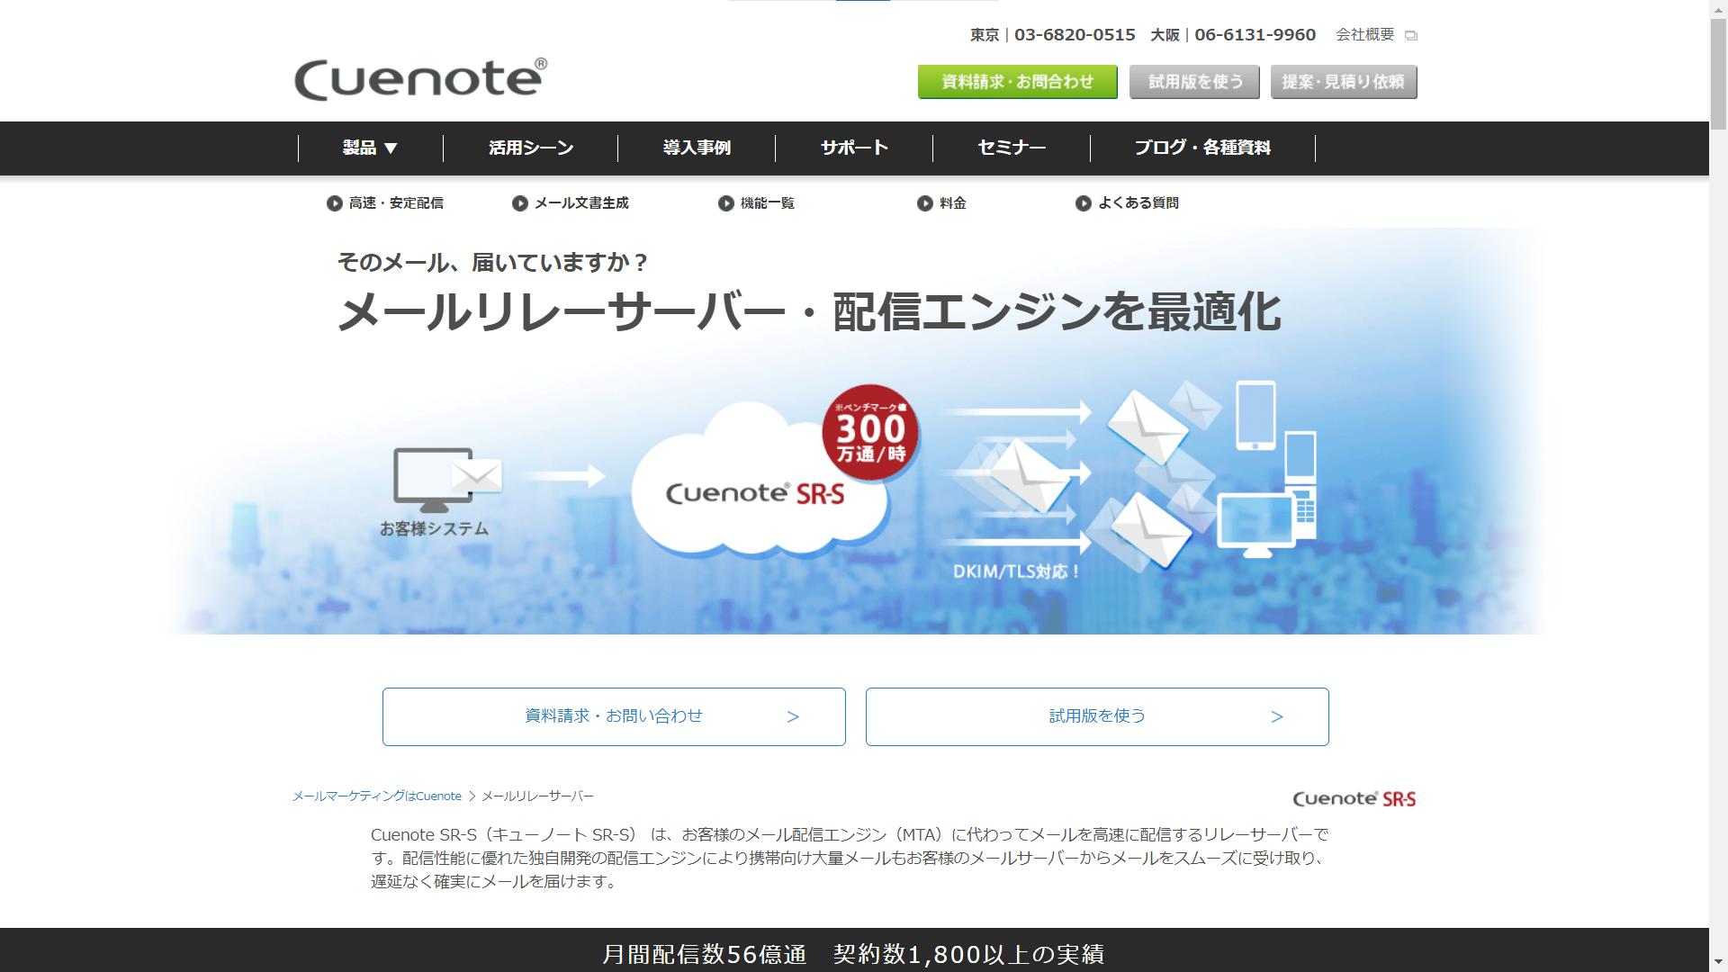This screenshot has width=1728, height=972.
Task: Open the ブログ・各種資料 menu item
Action: [x=1202, y=148]
